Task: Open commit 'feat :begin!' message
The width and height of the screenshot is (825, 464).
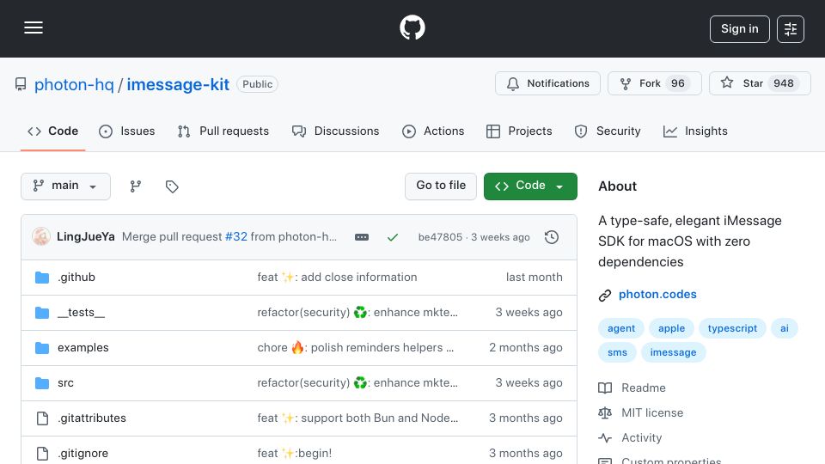Action: (x=295, y=454)
